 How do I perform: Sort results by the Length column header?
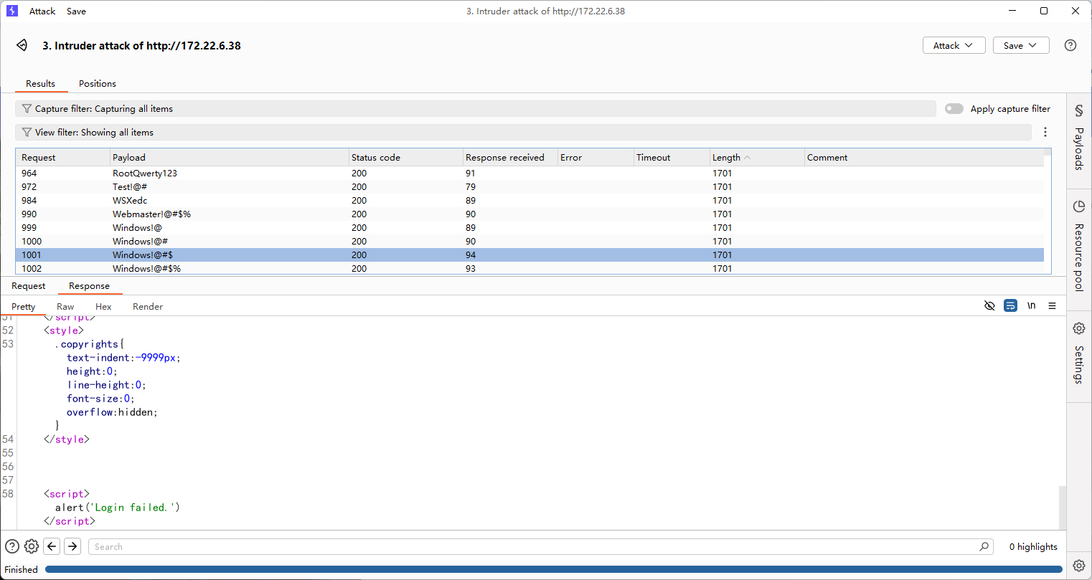727,158
